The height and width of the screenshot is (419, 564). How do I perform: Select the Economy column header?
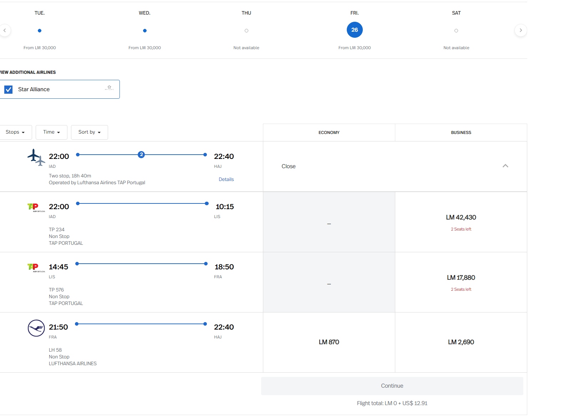(x=329, y=133)
